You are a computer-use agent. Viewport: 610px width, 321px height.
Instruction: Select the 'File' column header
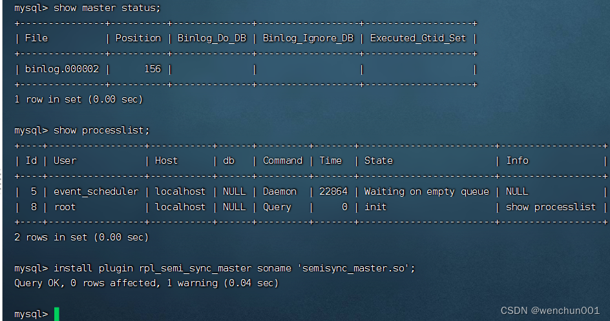(36, 38)
